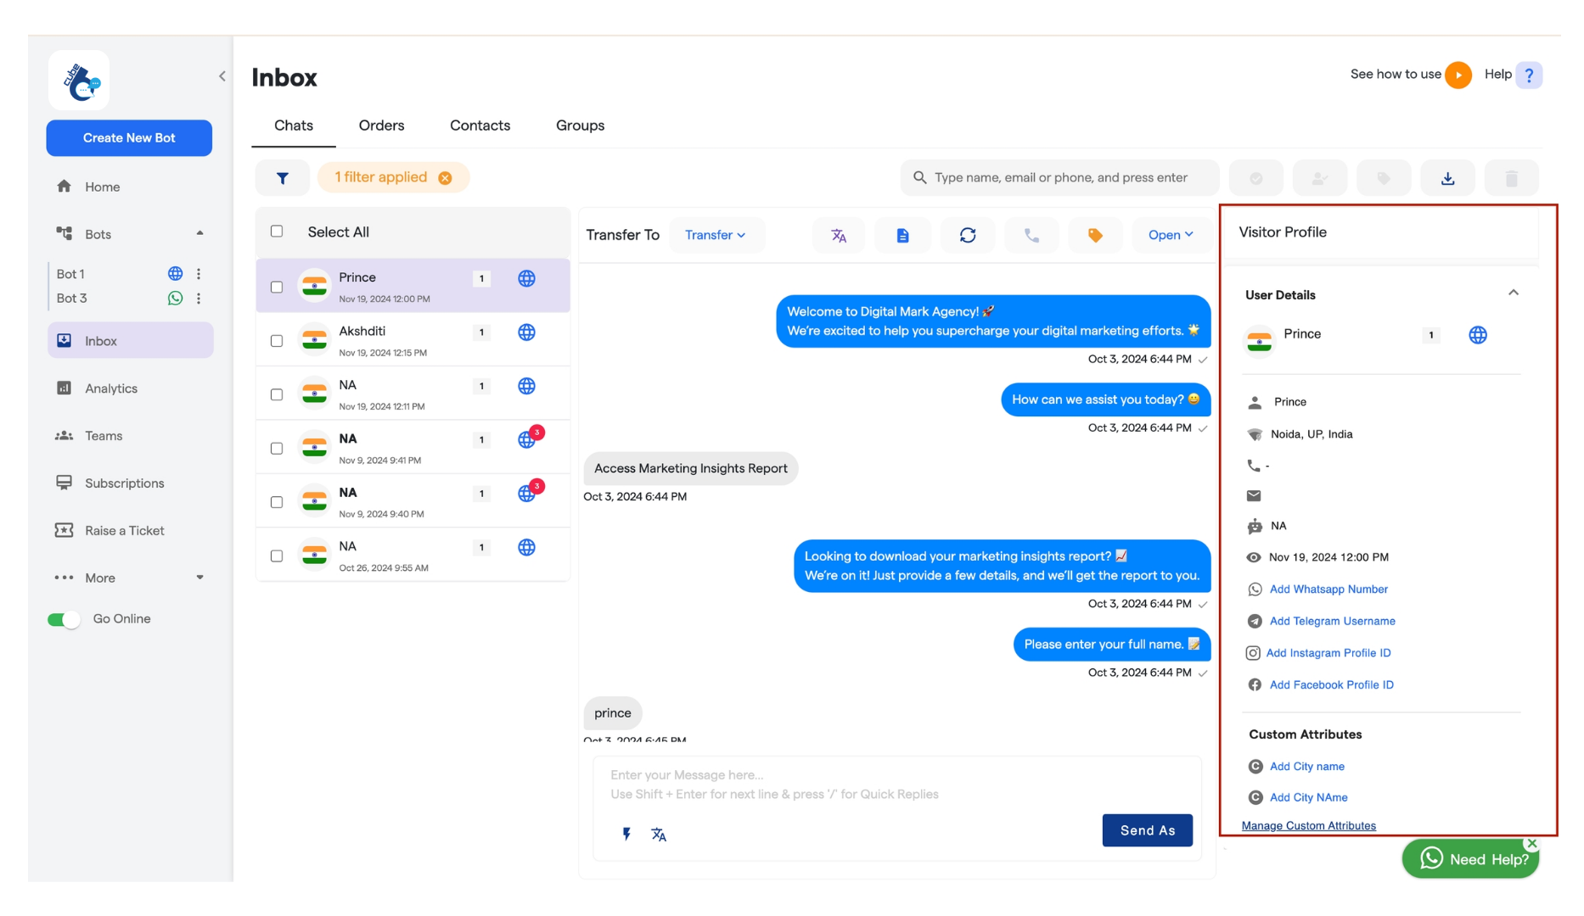Click the orange tag icon in the chat header
Screen dimensions: 1584x916
(x=1095, y=236)
